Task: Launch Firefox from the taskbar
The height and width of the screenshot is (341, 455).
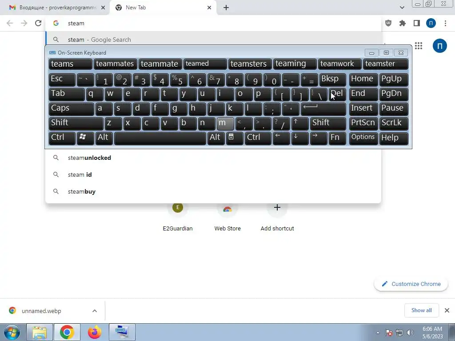Action: tap(94, 332)
